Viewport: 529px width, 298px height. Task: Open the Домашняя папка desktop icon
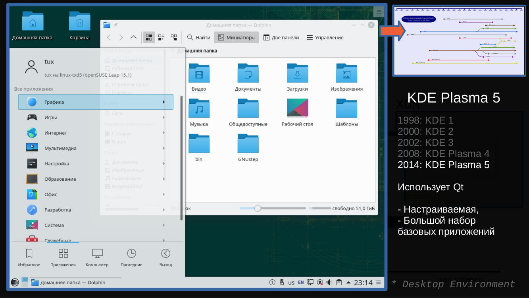click(x=32, y=26)
